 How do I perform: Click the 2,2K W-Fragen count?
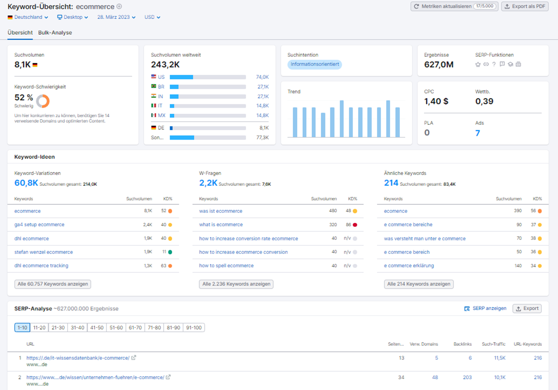pyautogui.click(x=208, y=183)
